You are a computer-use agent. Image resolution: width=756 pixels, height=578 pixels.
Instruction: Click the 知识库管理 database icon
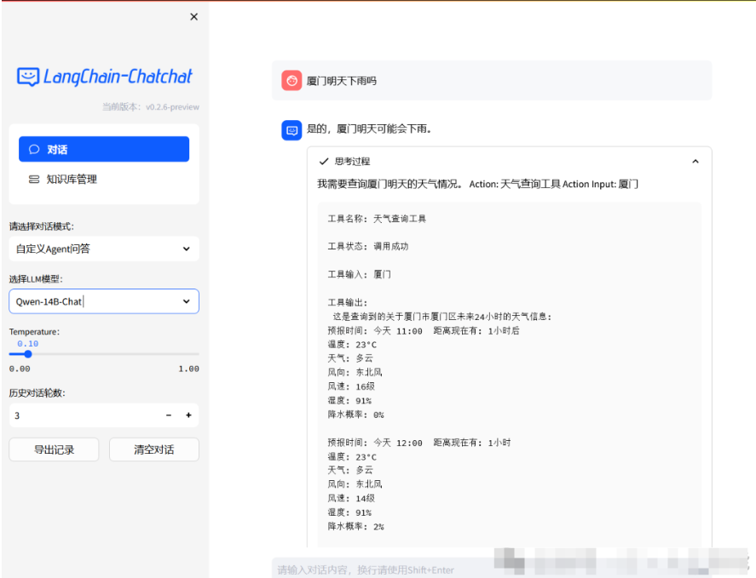pyautogui.click(x=34, y=179)
